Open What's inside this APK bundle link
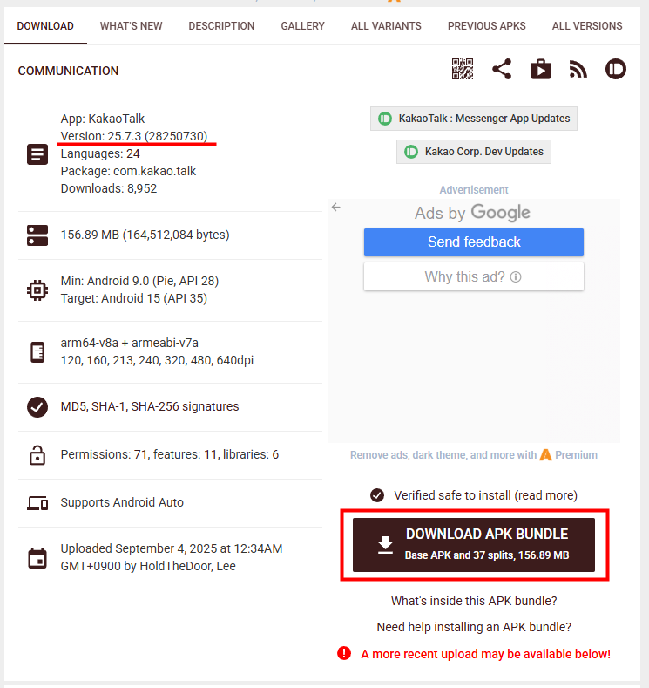The image size is (649, 688). (474, 601)
